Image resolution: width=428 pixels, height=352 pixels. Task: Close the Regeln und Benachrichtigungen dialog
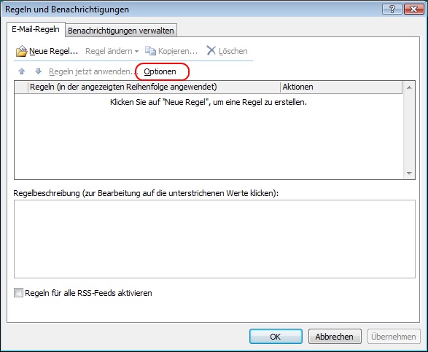click(413, 9)
